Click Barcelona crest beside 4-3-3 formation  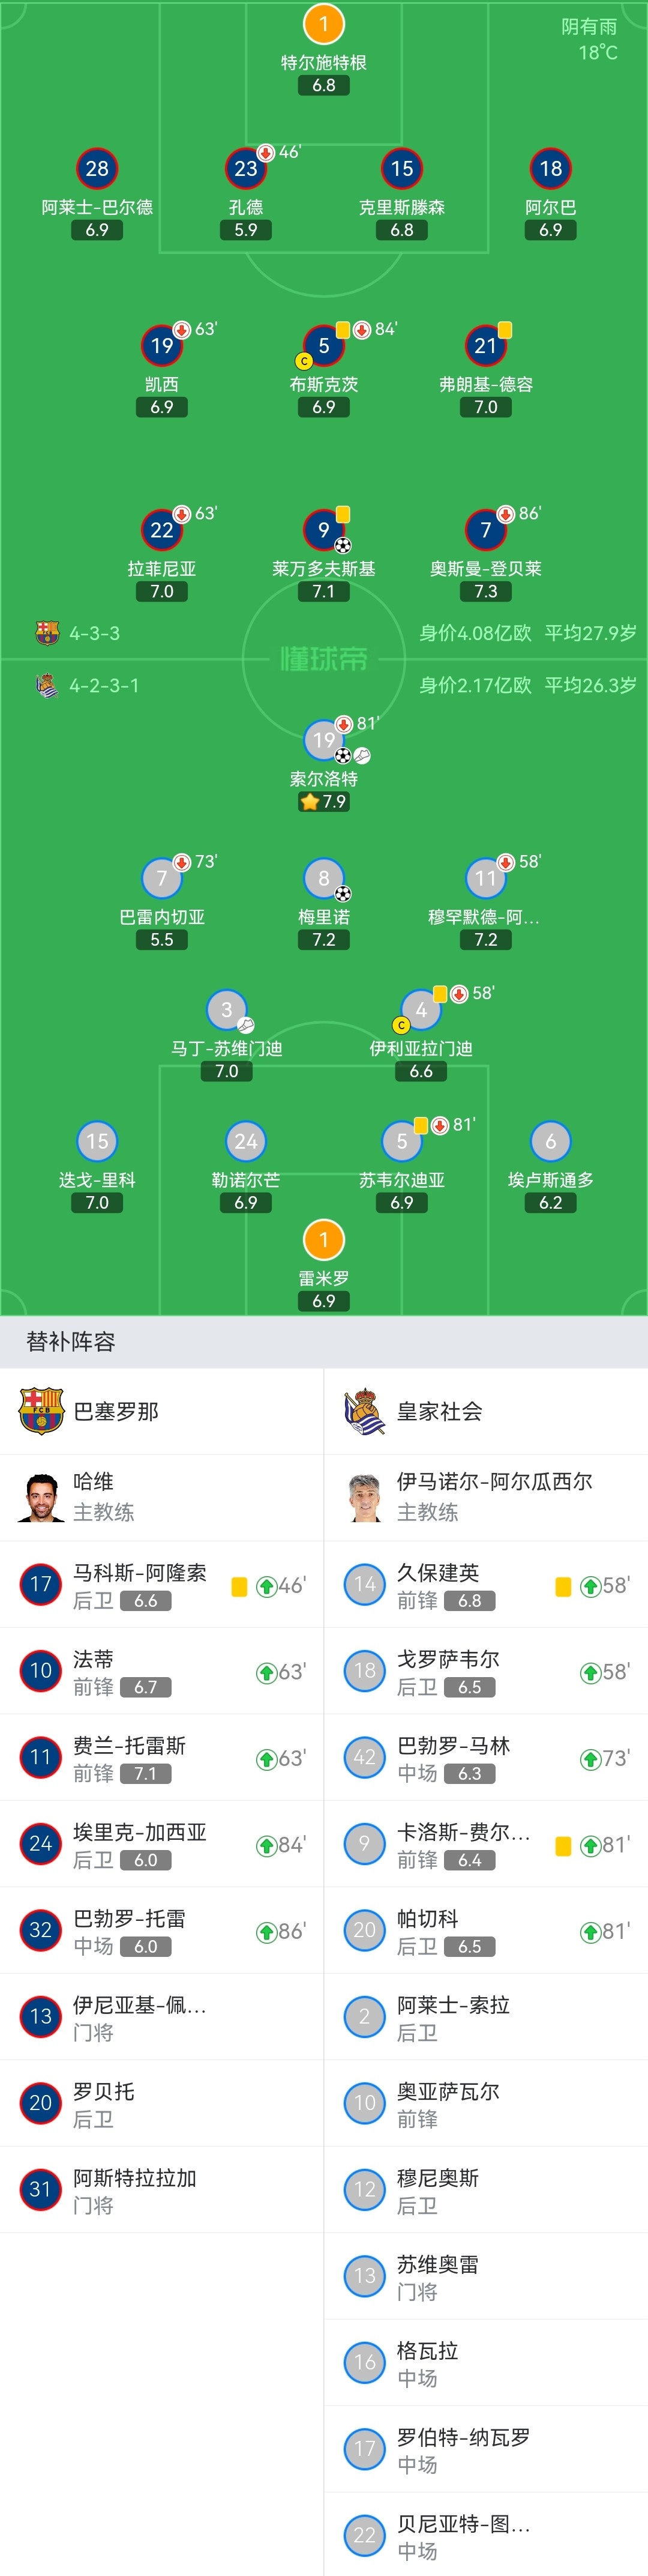[x=47, y=633]
